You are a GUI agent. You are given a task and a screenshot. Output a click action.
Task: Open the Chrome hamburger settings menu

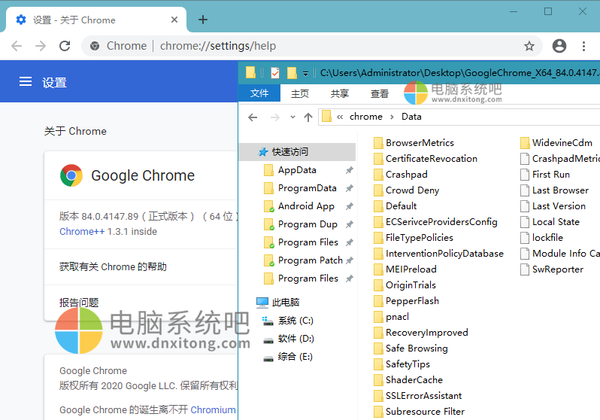click(x=26, y=81)
